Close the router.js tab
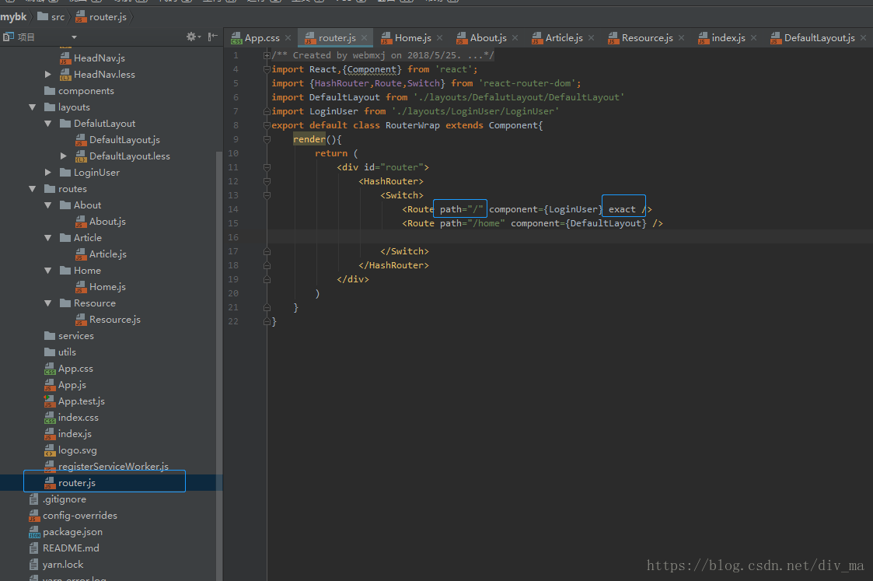The height and width of the screenshot is (581, 873). pyautogui.click(x=364, y=38)
